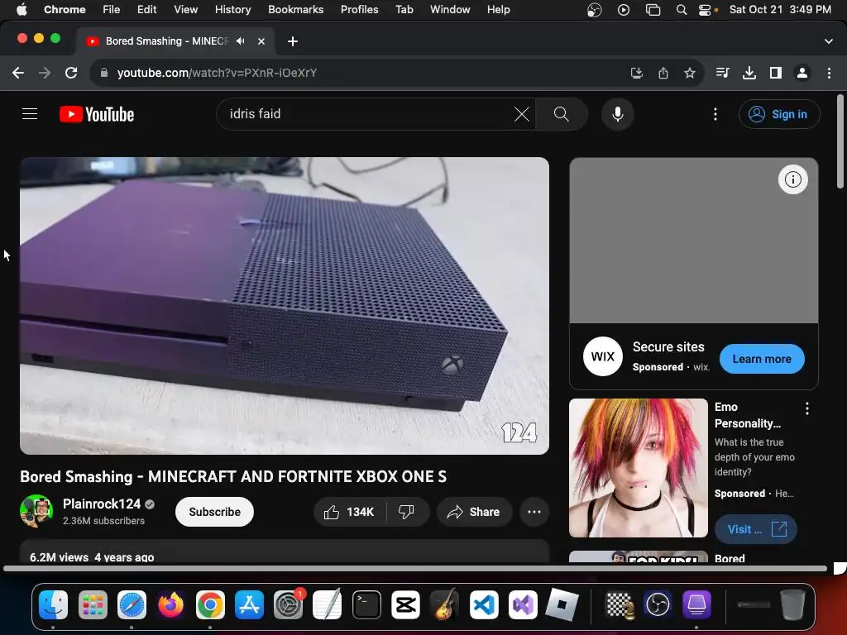Viewport: 847px width, 635px height.
Task: Click the ad info icon
Action: [792, 179]
